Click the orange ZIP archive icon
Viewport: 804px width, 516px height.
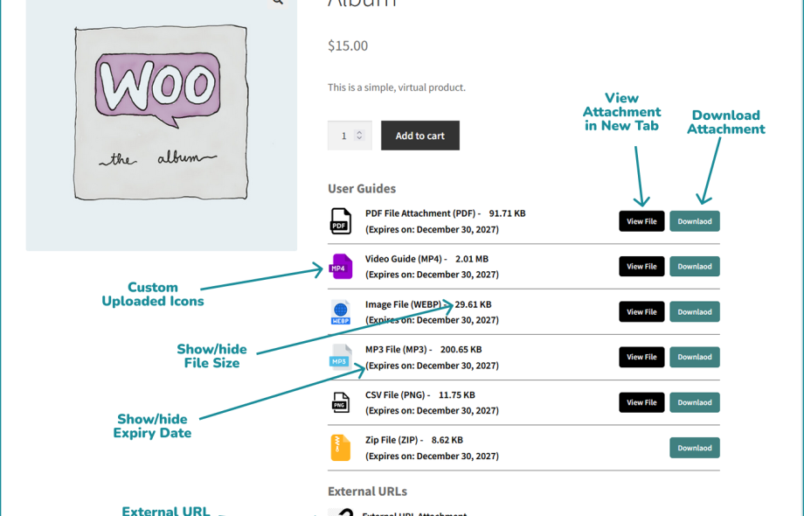pos(340,447)
